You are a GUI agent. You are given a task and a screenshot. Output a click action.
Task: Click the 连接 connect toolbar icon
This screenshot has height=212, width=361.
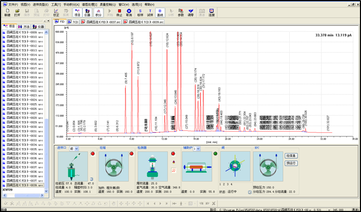click(x=211, y=13)
